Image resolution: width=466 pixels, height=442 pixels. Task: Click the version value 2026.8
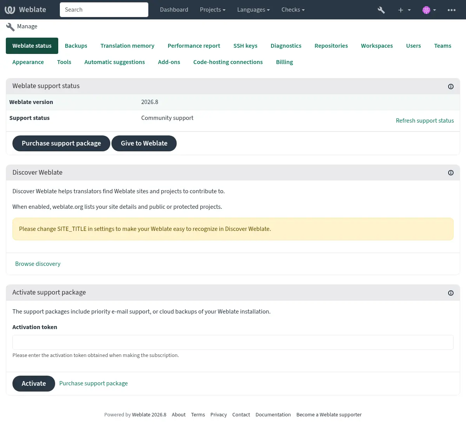coord(150,102)
